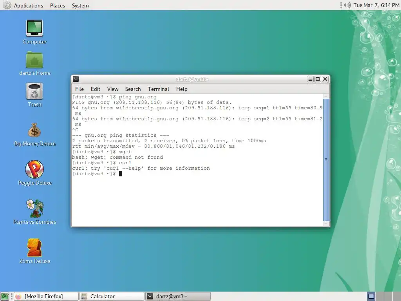Image resolution: width=401 pixels, height=301 pixels.
Task: Open the Applications menu
Action: 28,5
